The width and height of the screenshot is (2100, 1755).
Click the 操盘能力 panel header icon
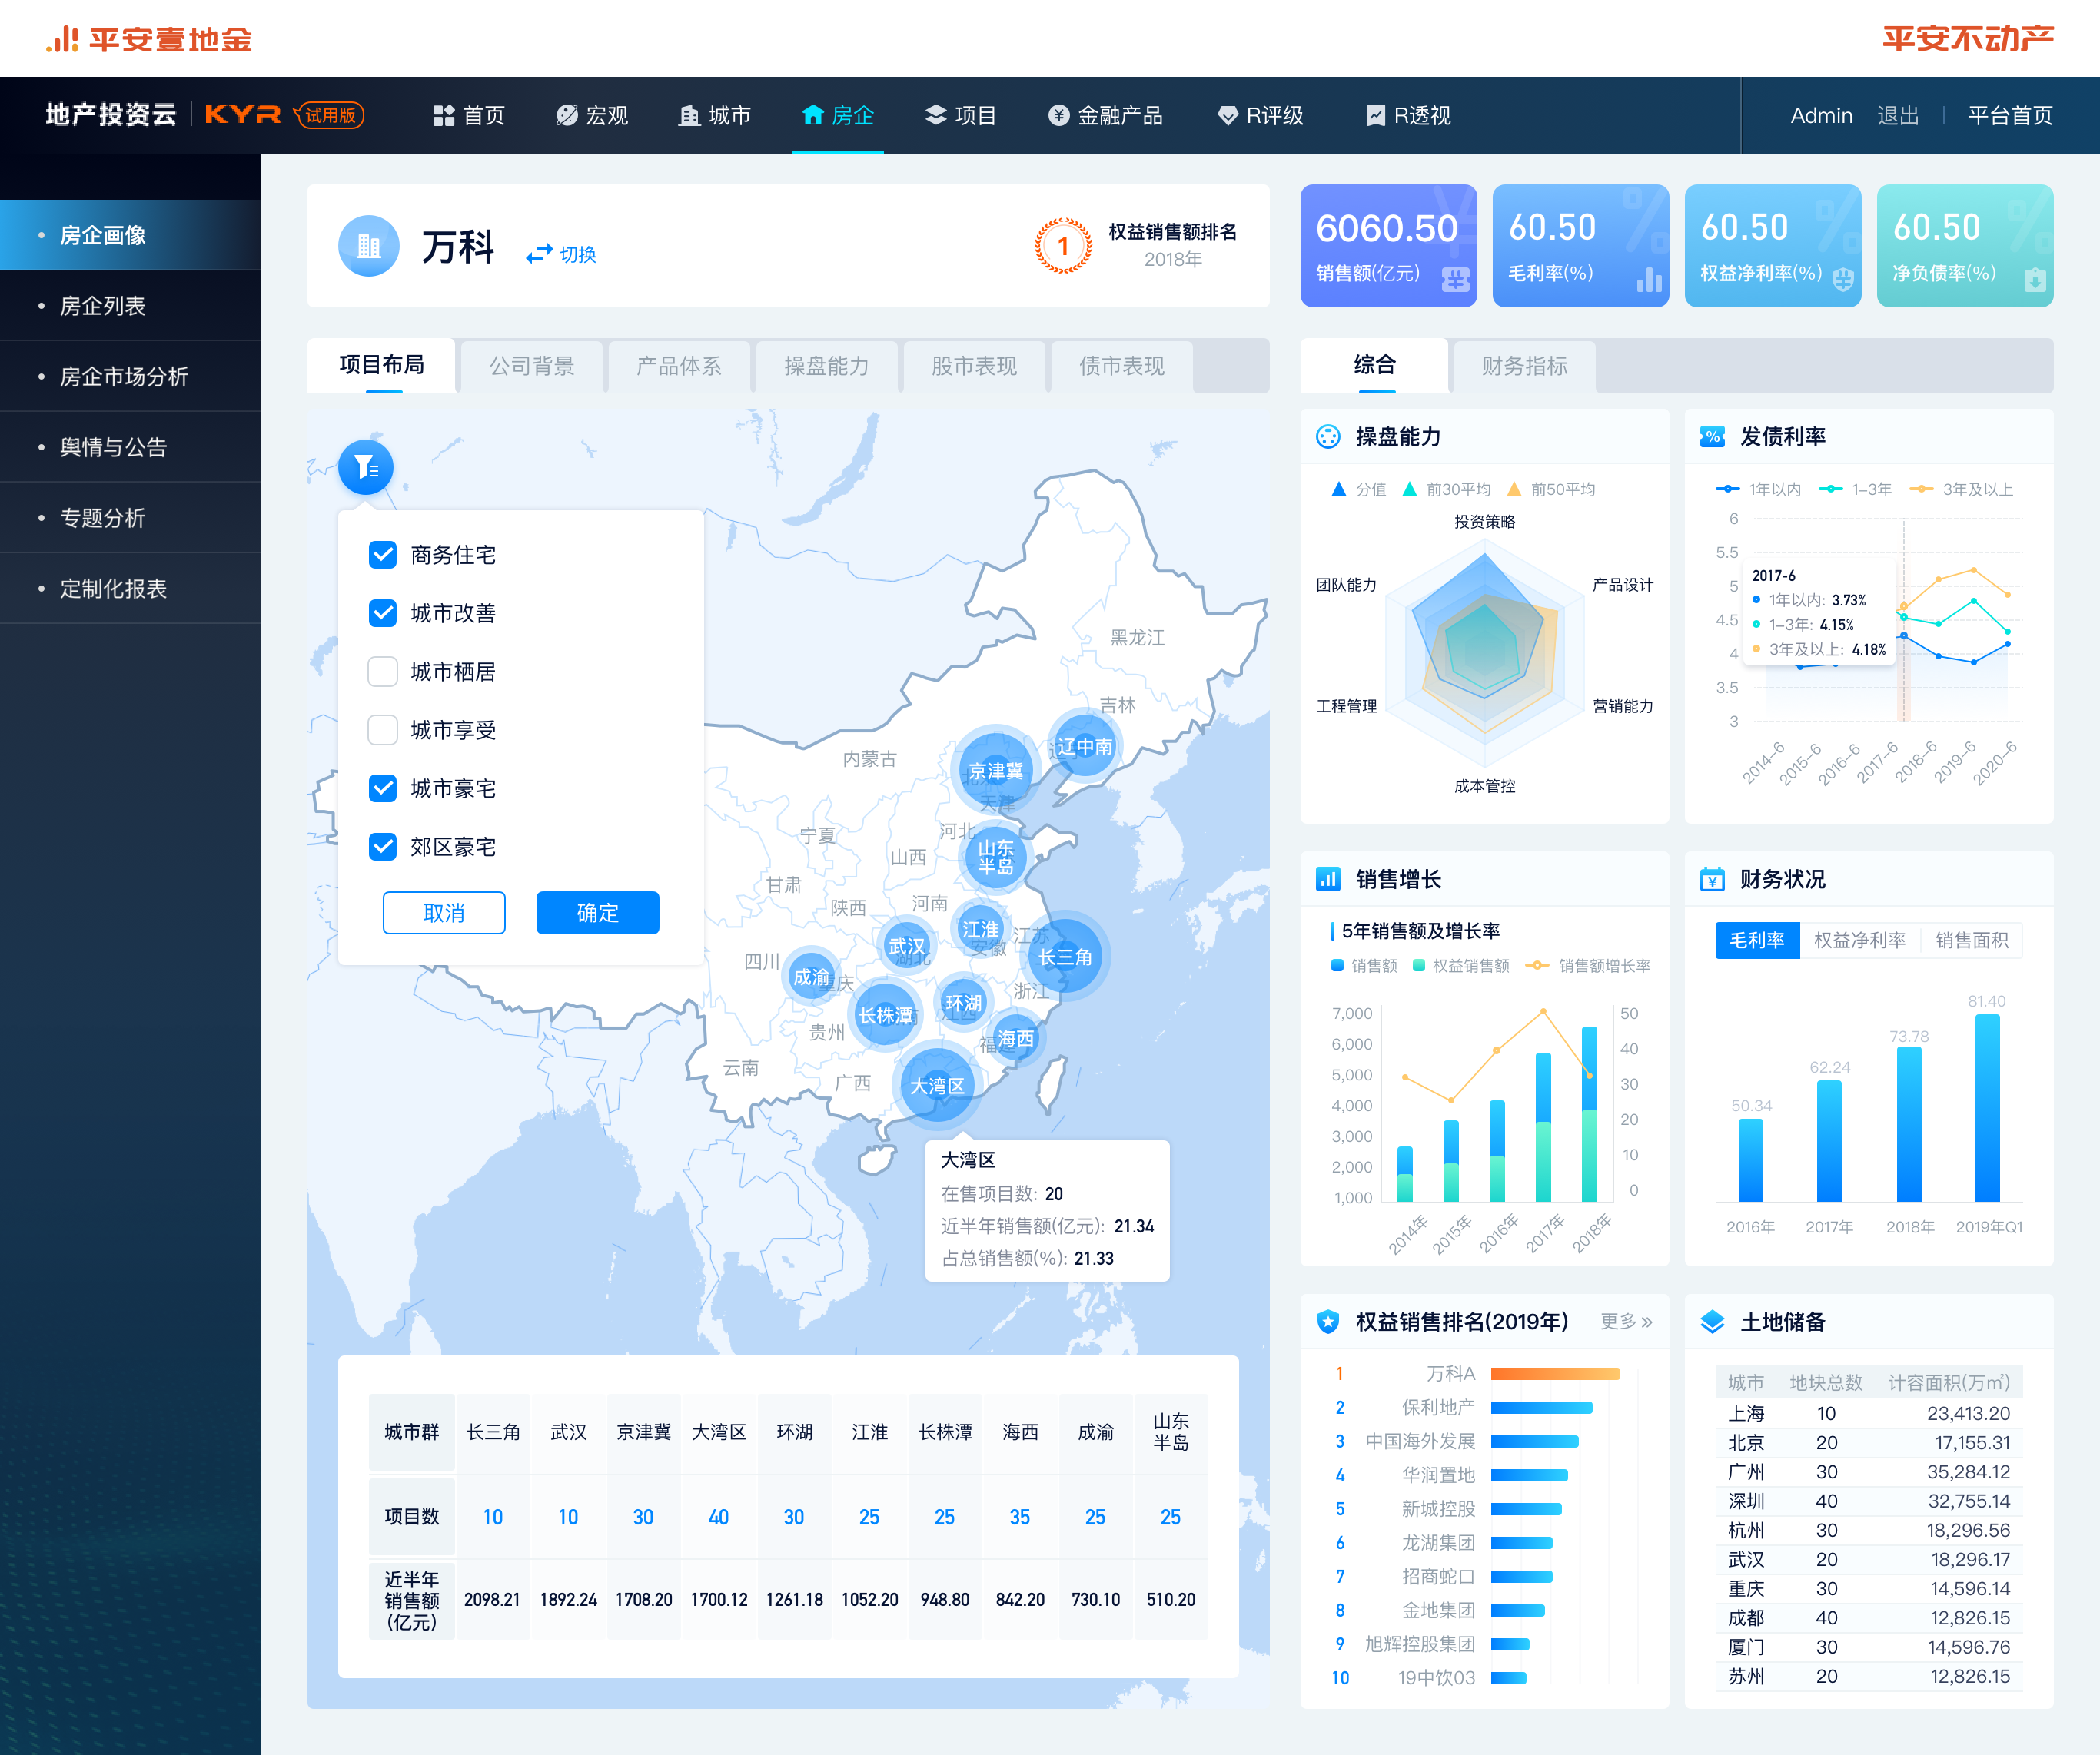(1328, 436)
